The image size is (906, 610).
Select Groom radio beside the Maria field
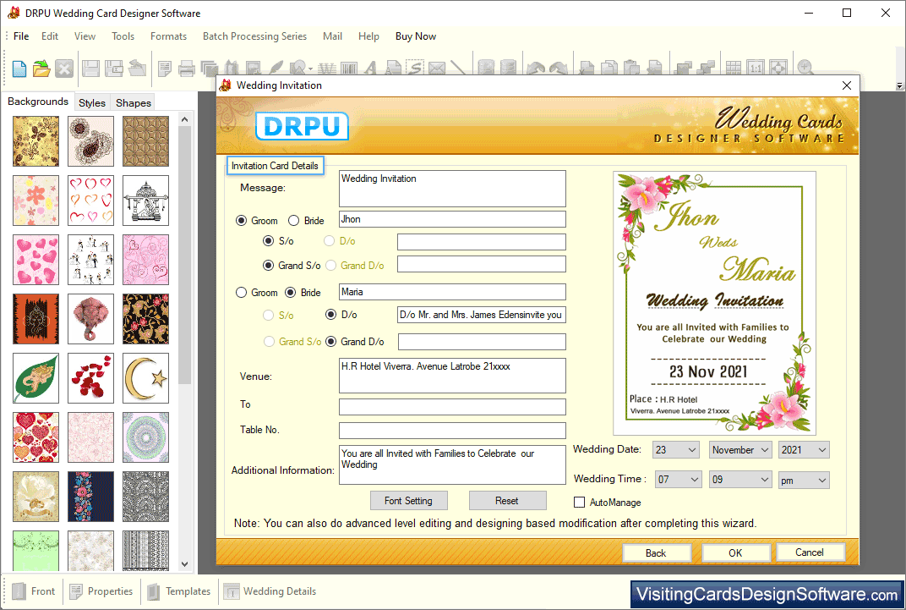[x=242, y=293]
